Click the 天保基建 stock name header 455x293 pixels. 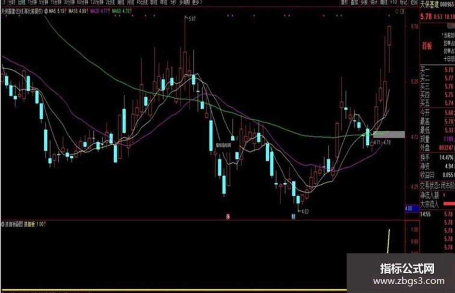(430, 4)
